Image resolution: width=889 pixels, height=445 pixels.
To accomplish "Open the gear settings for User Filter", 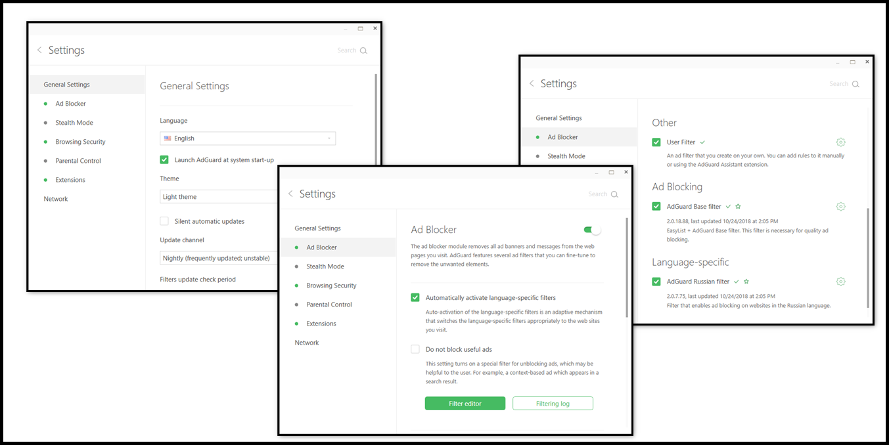I will tap(840, 142).
